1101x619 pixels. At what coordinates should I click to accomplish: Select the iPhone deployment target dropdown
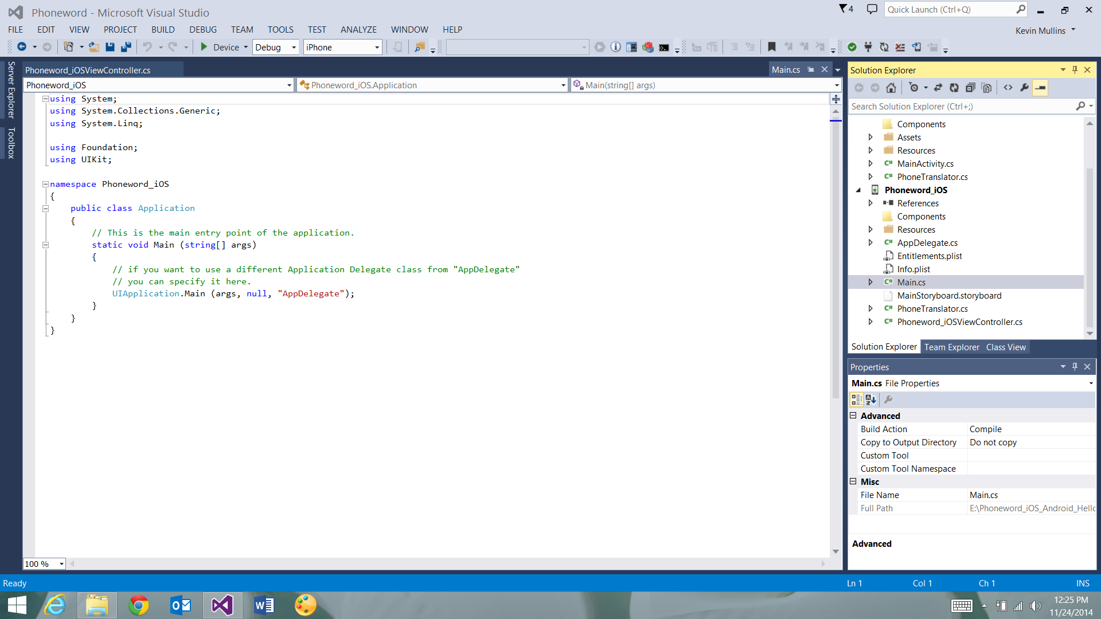[x=341, y=47]
